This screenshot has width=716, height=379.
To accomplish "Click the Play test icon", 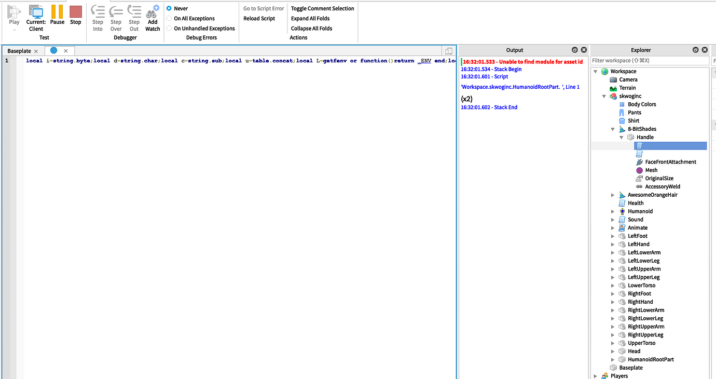I will tap(15, 12).
